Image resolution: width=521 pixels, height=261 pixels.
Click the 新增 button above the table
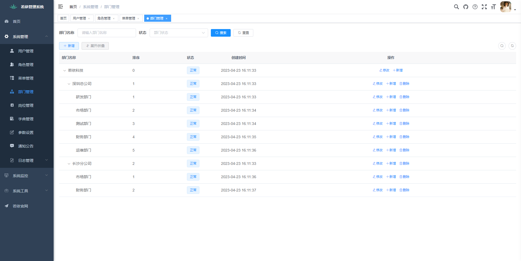(x=69, y=46)
